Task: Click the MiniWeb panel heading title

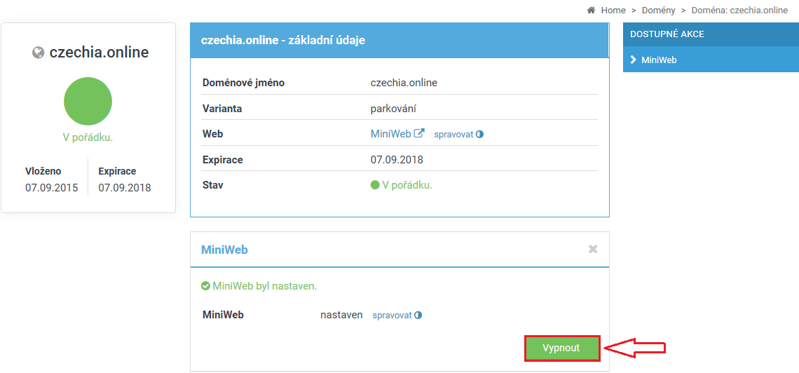Action: (x=224, y=250)
